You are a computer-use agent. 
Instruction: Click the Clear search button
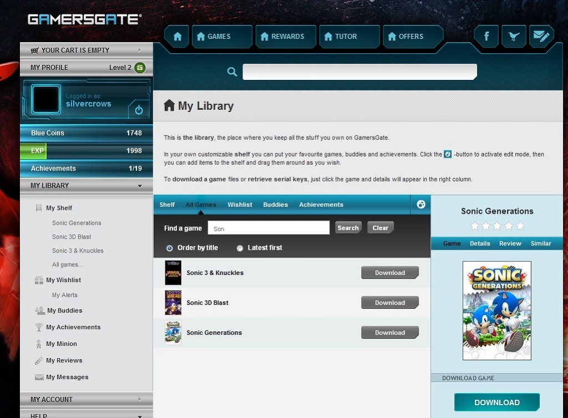click(380, 228)
